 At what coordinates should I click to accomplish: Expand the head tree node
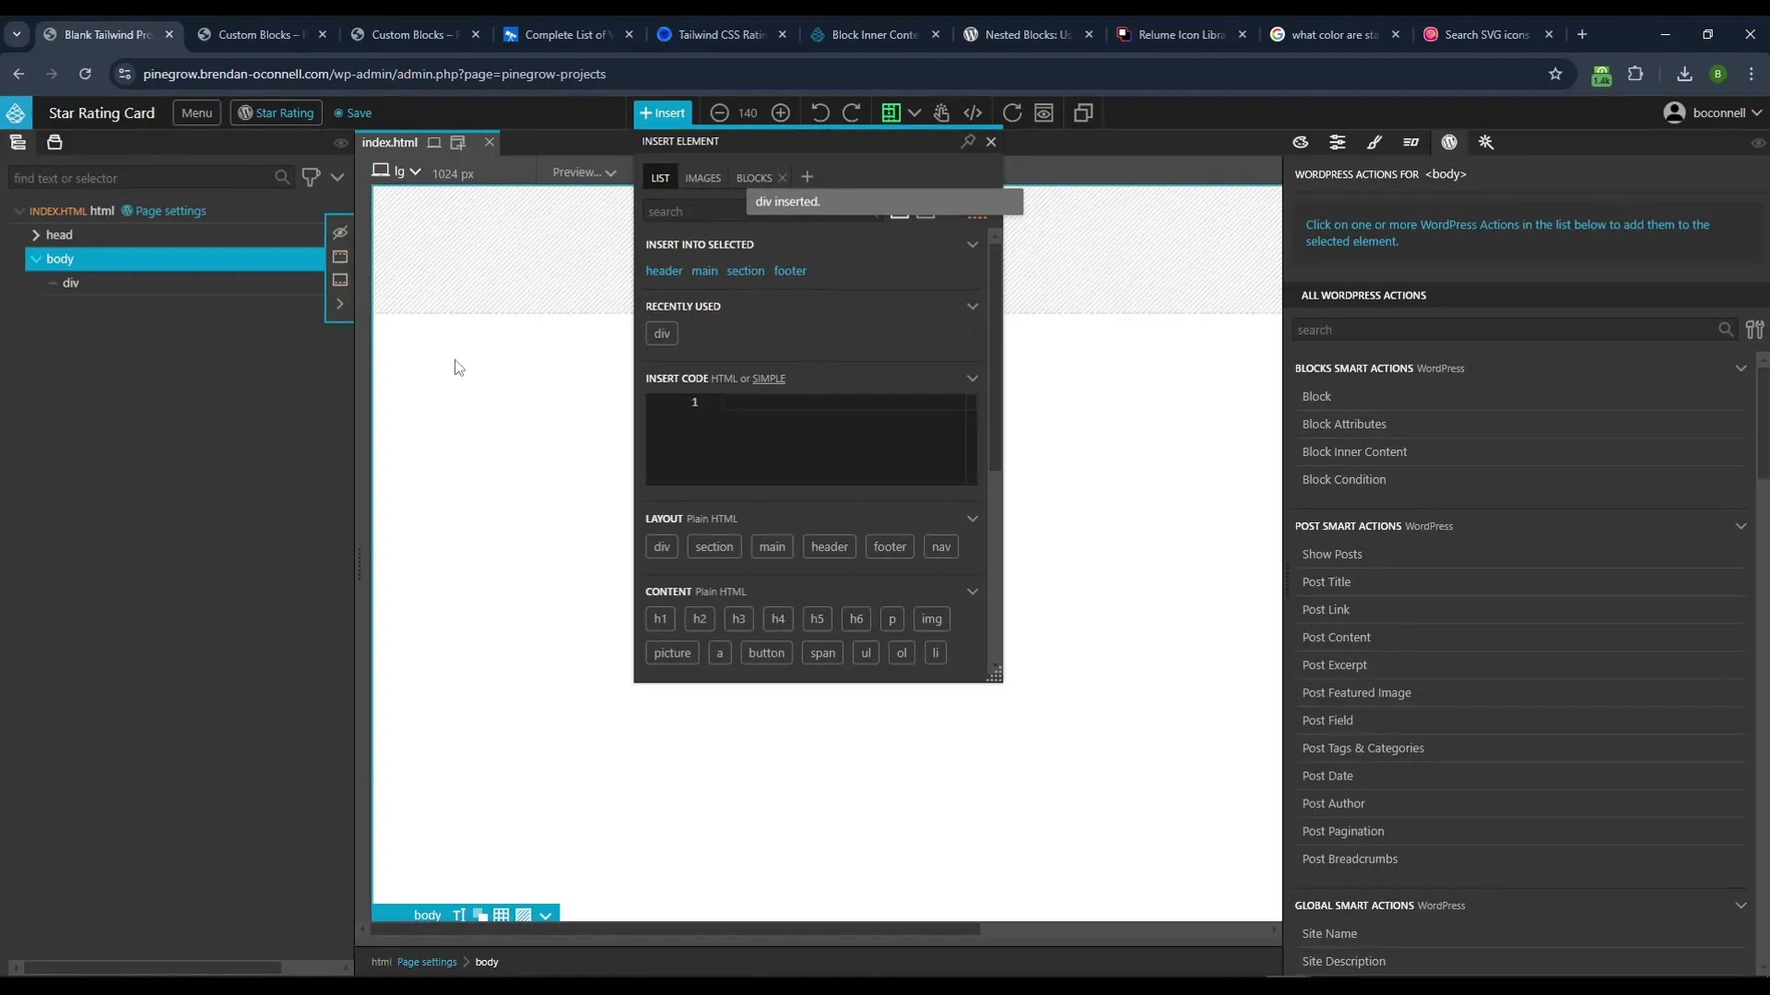coord(36,235)
